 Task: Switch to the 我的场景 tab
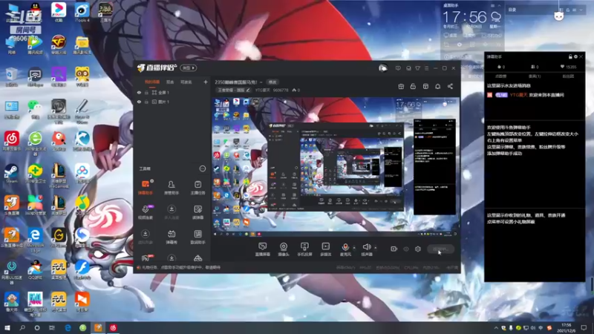pos(152,82)
